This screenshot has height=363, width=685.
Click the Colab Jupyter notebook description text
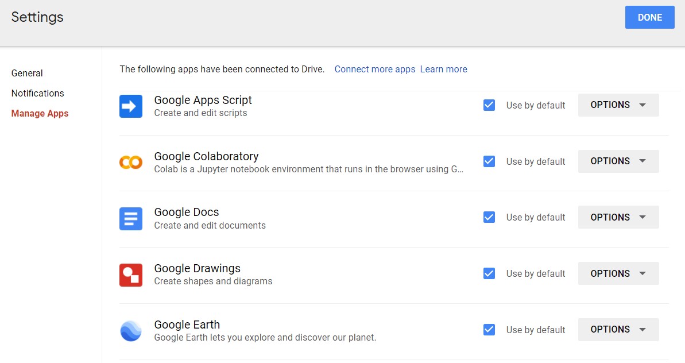pyautogui.click(x=309, y=169)
